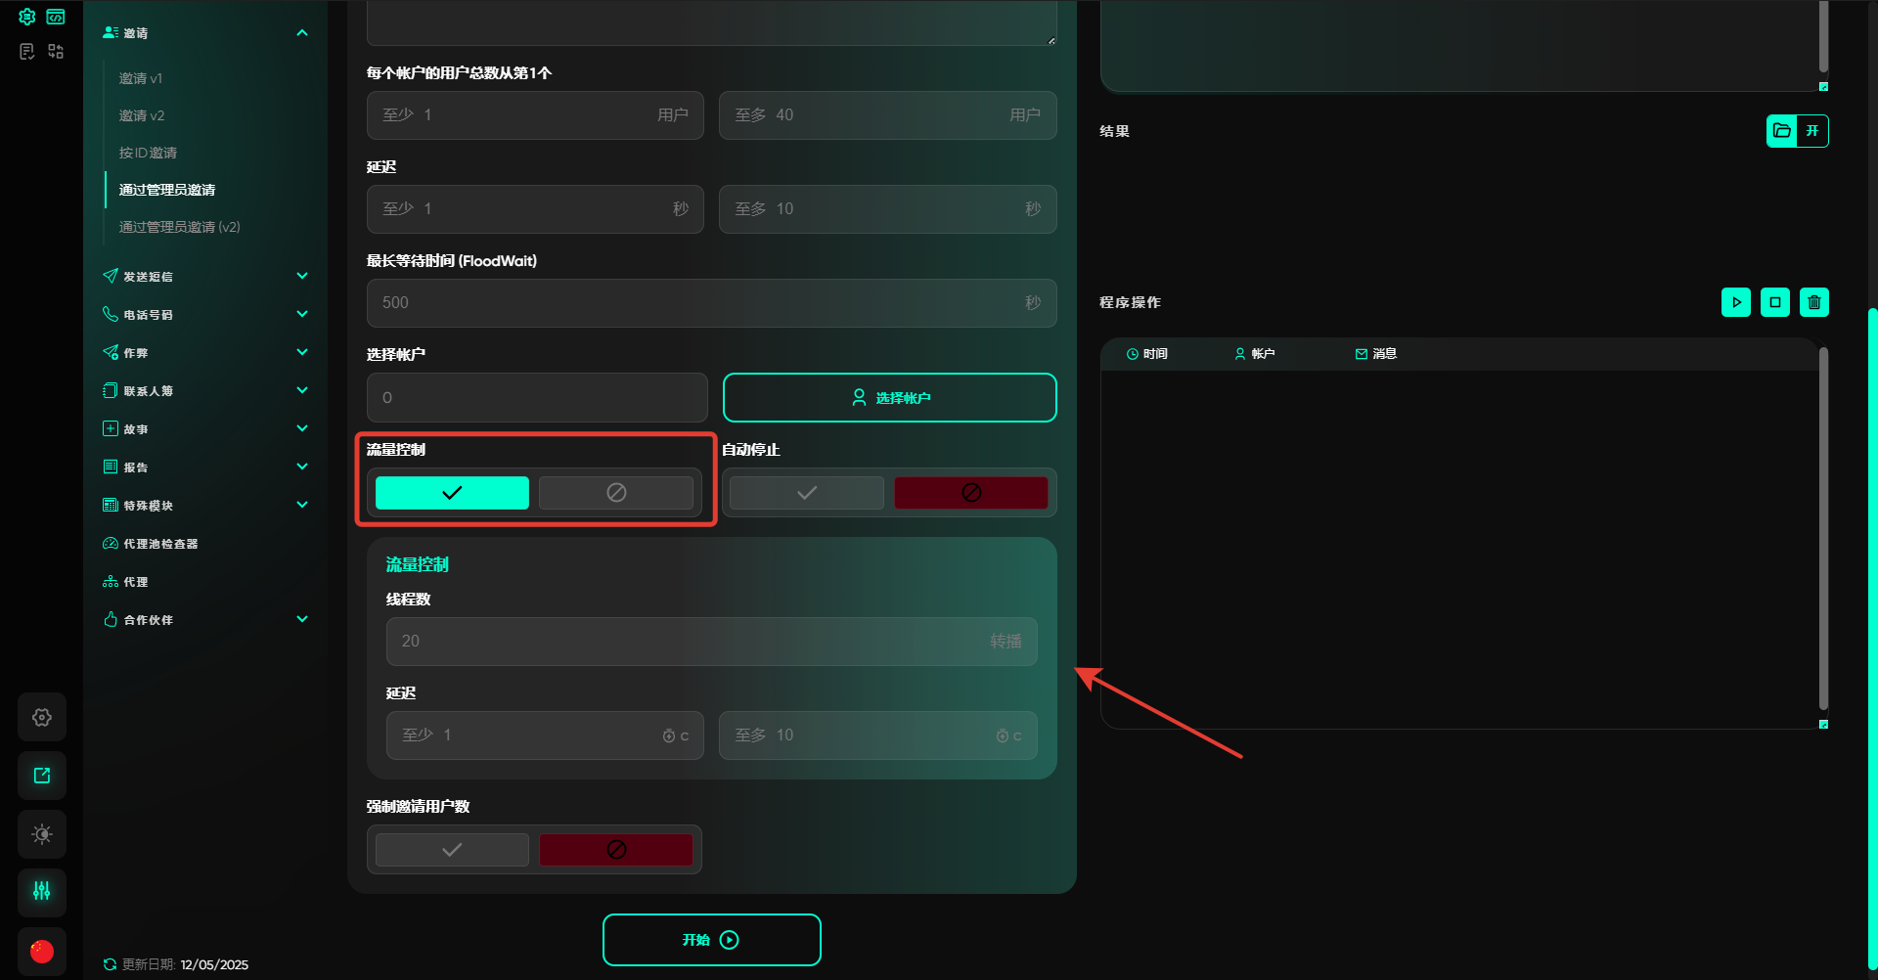Viewport: 1878px width, 980px height.
Task: Click the external link icon in sidebar
Action: pos(42,776)
